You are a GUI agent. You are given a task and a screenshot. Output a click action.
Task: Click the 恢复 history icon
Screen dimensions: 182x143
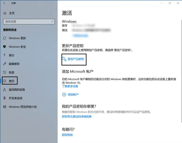(x=5, y=72)
